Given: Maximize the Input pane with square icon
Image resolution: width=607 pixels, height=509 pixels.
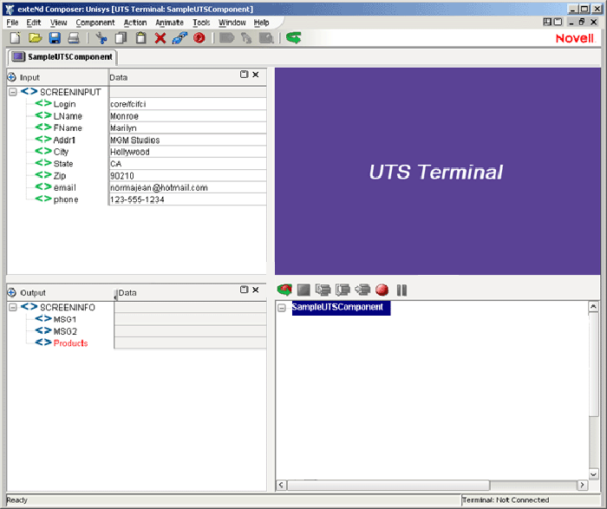Looking at the screenshot, I should pos(244,75).
